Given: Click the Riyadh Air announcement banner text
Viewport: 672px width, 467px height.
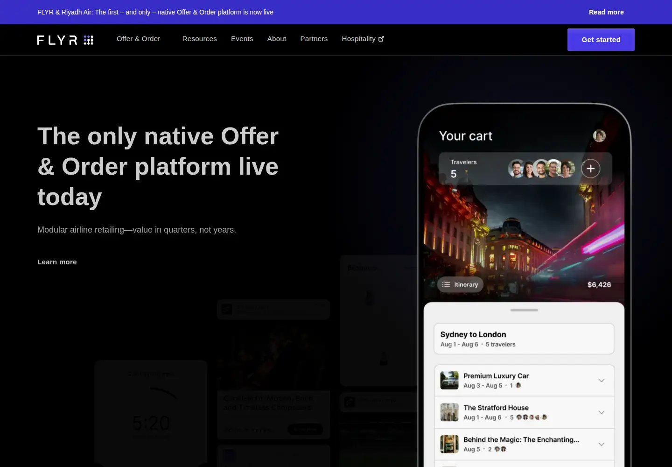Looking at the screenshot, I should [x=155, y=12].
